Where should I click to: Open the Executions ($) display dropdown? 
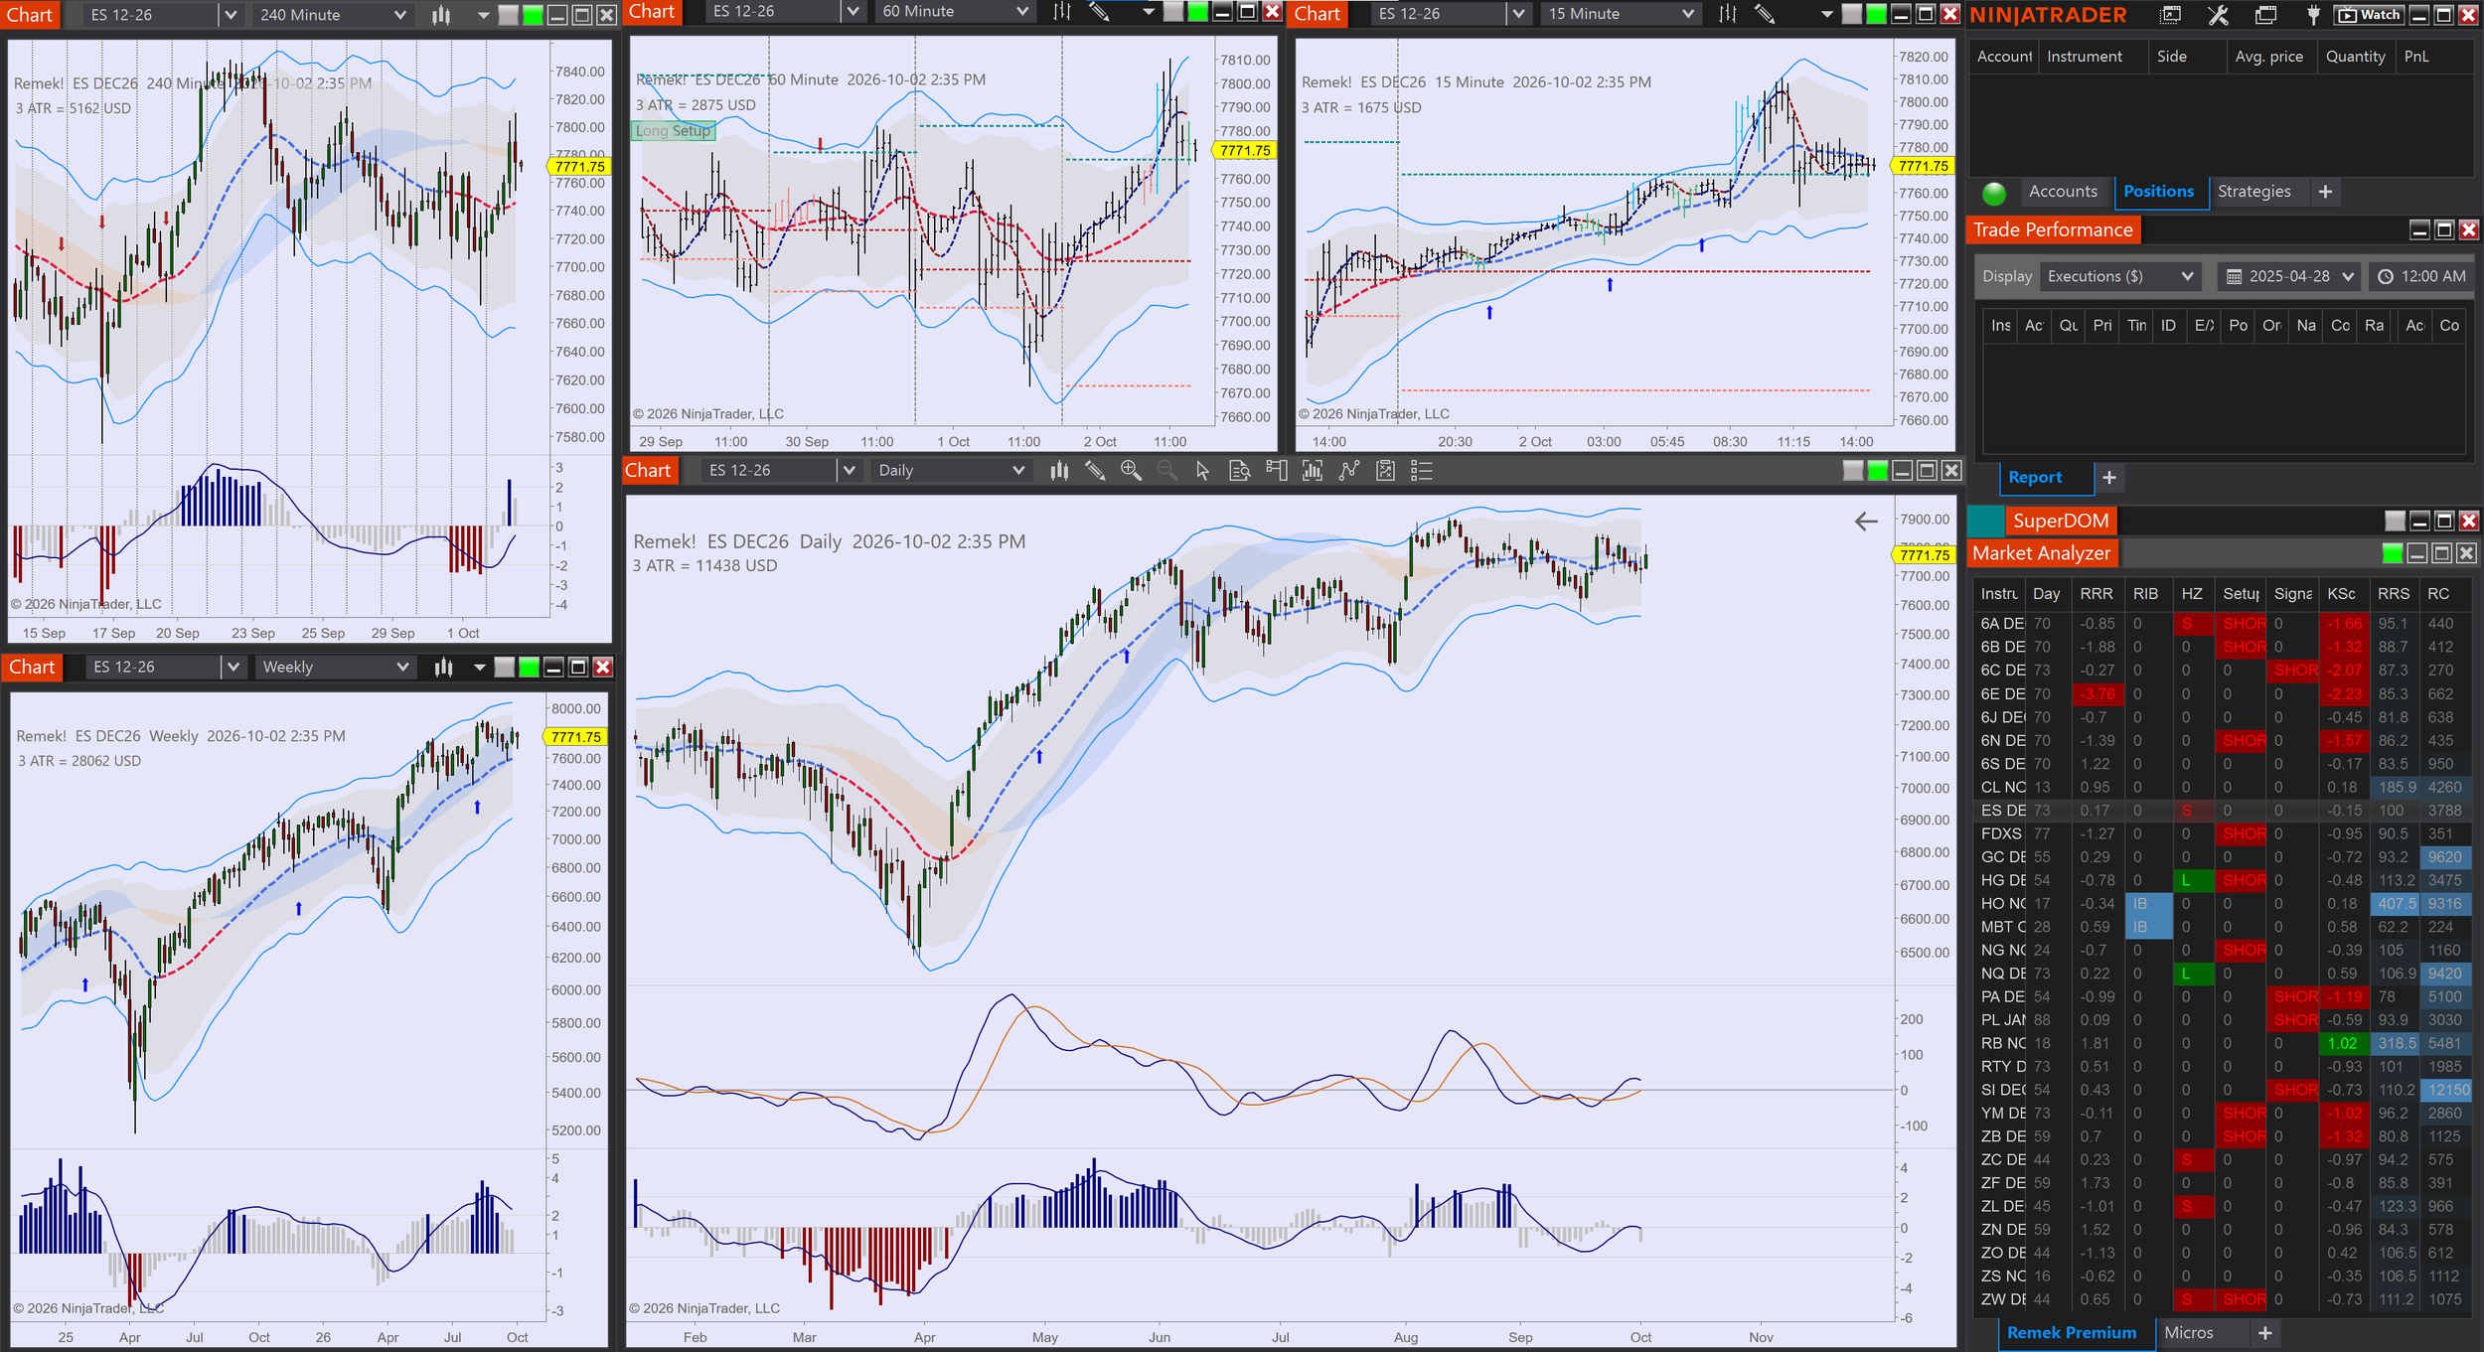(2120, 276)
